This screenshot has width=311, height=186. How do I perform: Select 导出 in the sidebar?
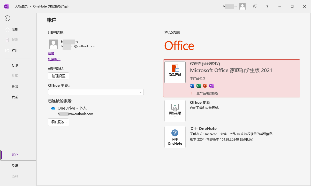tap(15, 87)
